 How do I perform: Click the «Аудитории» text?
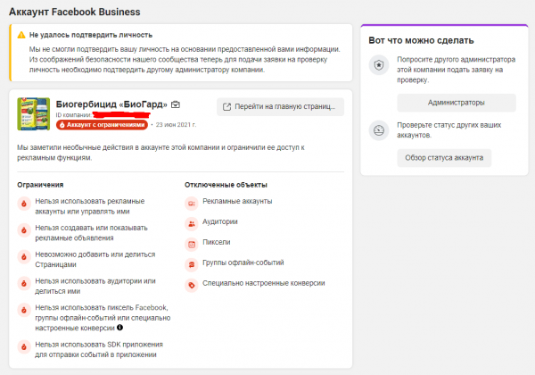coord(220,221)
